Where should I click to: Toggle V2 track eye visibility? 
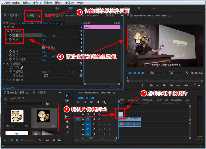tap(99, 114)
